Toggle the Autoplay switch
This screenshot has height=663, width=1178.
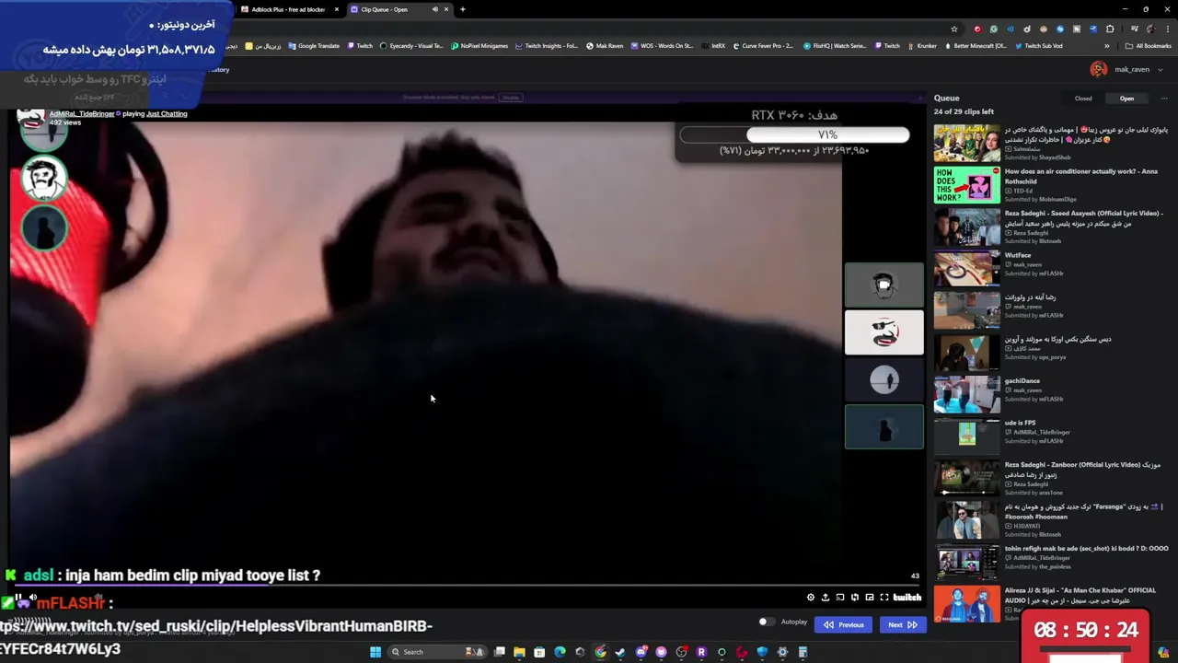(766, 622)
